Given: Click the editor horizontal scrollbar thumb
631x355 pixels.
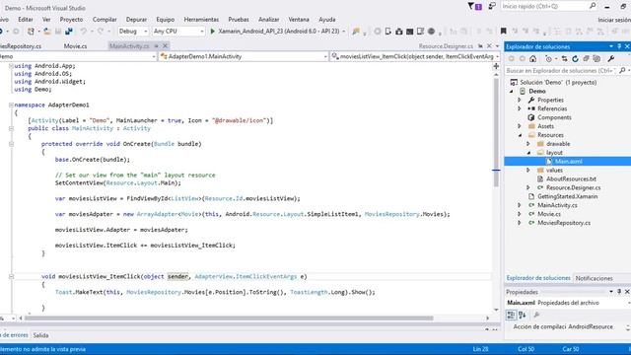Looking at the screenshot, I should point(228,318).
